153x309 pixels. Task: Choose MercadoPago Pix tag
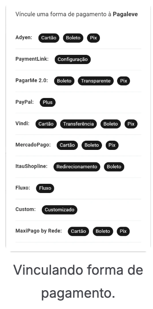[112, 145]
